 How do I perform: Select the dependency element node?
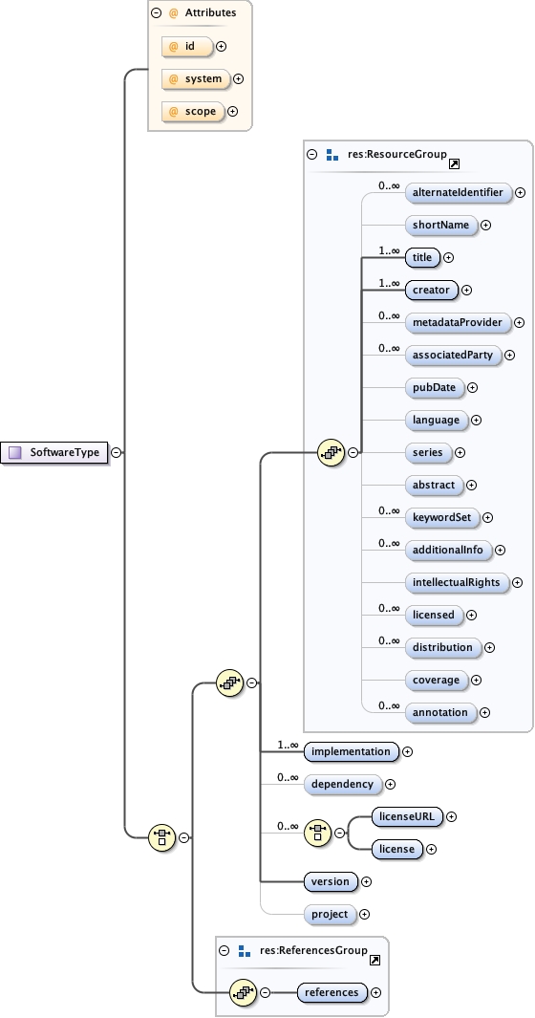coord(344,784)
